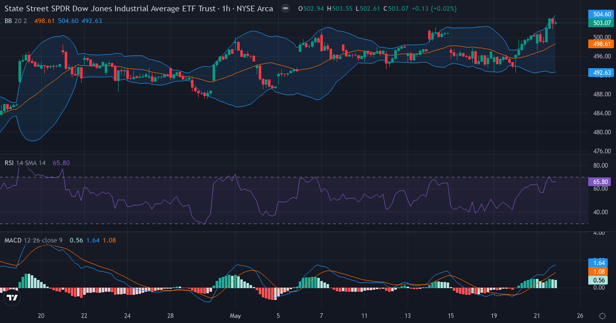Click blue 1.64 MACD axis label
Viewport: 616px width, 323px height.
point(598,262)
